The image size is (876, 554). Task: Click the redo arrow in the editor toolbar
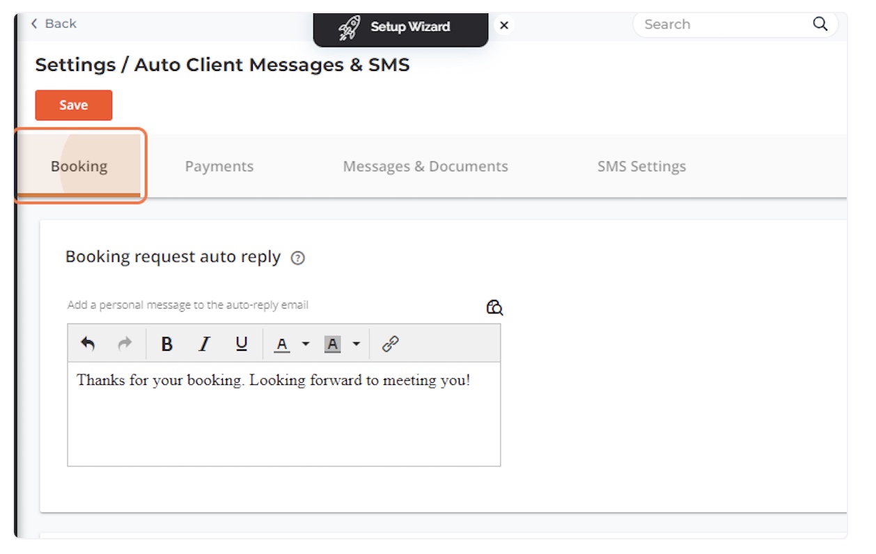coord(125,344)
